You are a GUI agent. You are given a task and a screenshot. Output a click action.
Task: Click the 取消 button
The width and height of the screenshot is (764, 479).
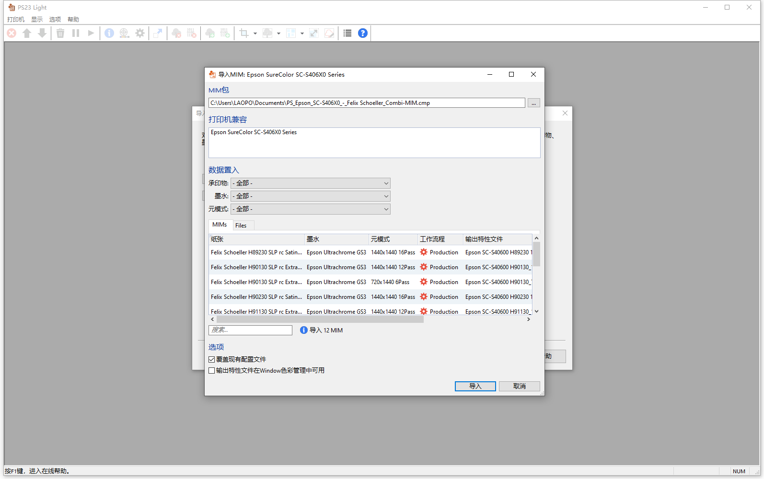(520, 387)
